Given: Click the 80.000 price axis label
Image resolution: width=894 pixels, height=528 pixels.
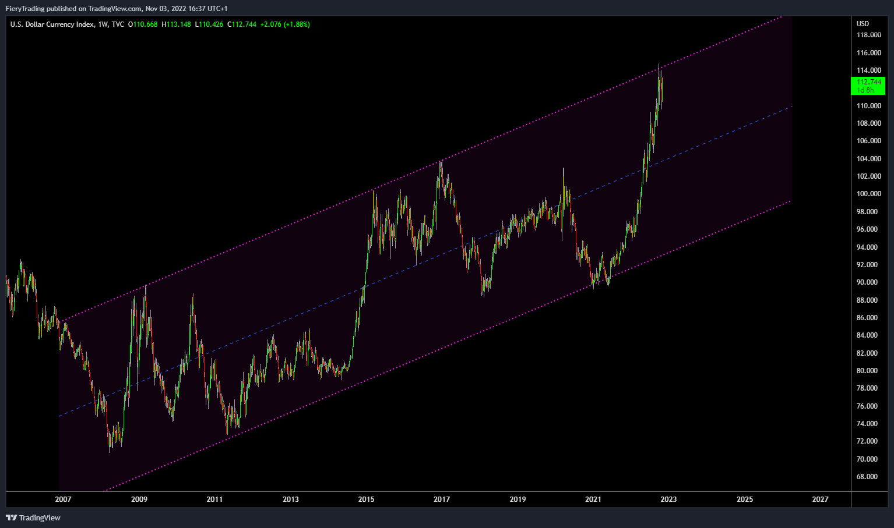Looking at the screenshot, I should click(x=868, y=371).
